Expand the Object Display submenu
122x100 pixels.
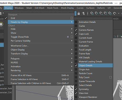pyautogui.click(x=41, y=50)
